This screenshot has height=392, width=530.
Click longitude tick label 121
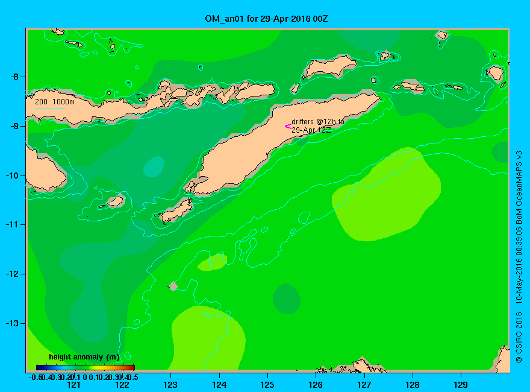[73, 385]
